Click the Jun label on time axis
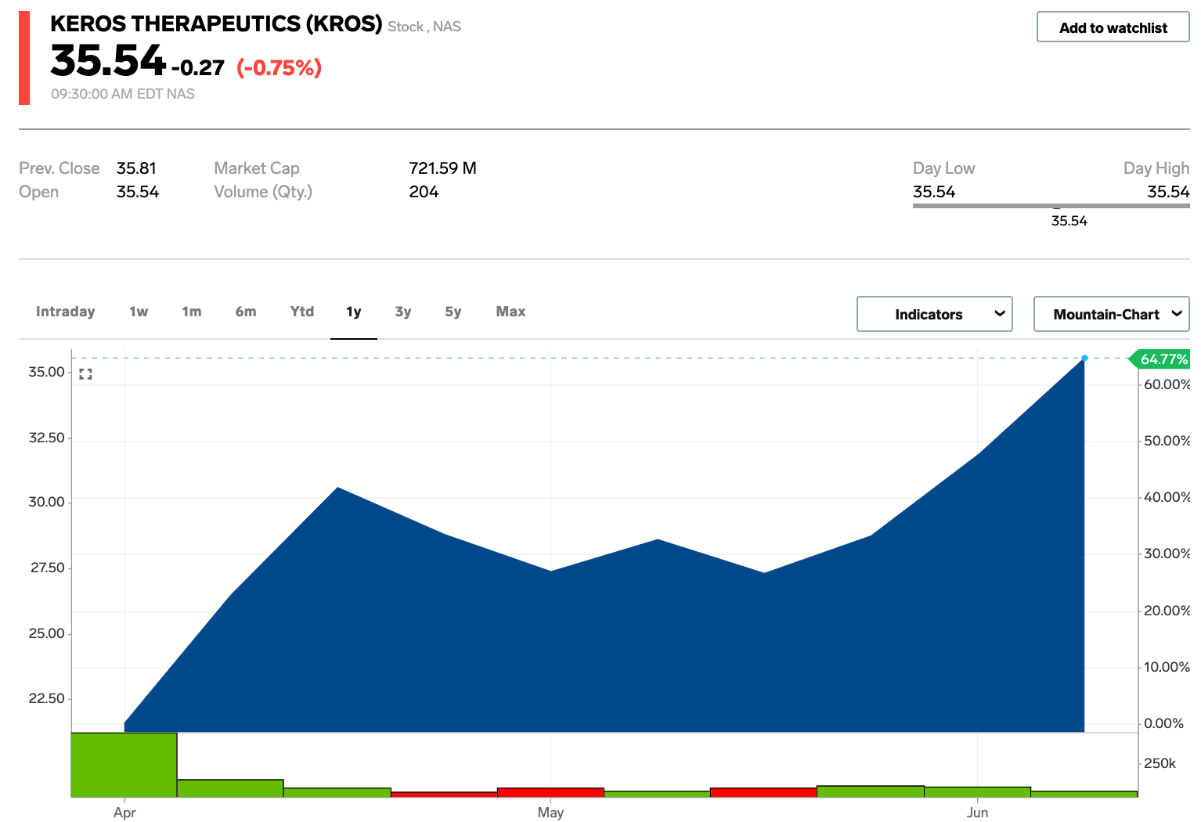 pyautogui.click(x=977, y=813)
